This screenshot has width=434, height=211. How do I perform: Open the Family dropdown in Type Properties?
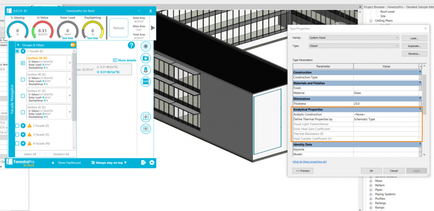[x=354, y=38]
